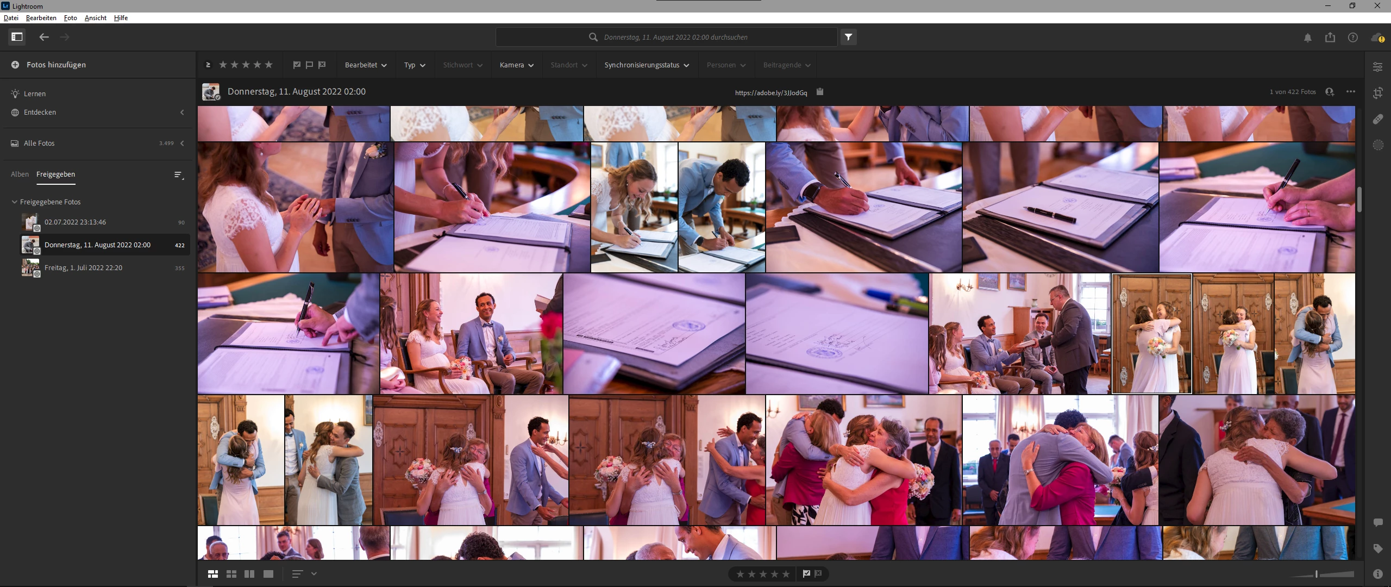Expand the Kamera filter dropdown
Image resolution: width=1391 pixels, height=587 pixels.
516,65
